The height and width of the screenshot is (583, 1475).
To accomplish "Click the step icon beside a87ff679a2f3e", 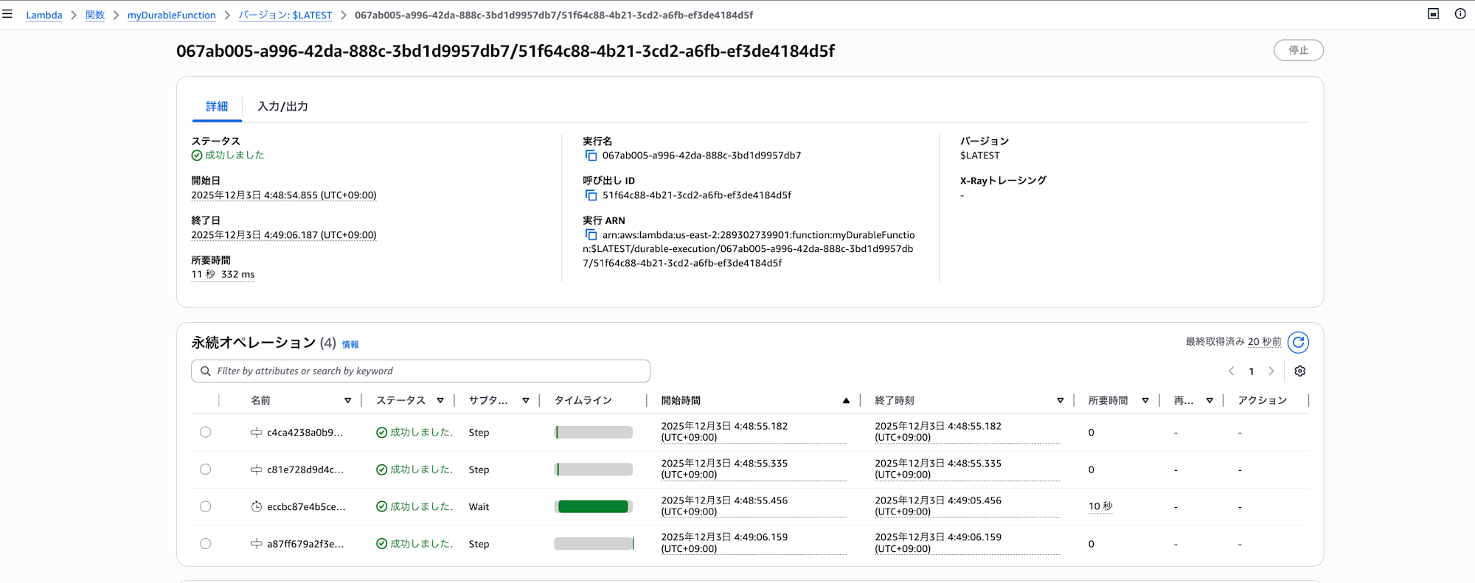I will pyautogui.click(x=256, y=544).
